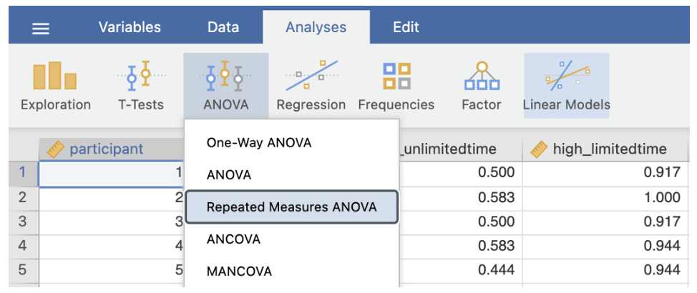Click the Exploration analysis icon
Viewport: 697px width, 293px height.
(56, 85)
